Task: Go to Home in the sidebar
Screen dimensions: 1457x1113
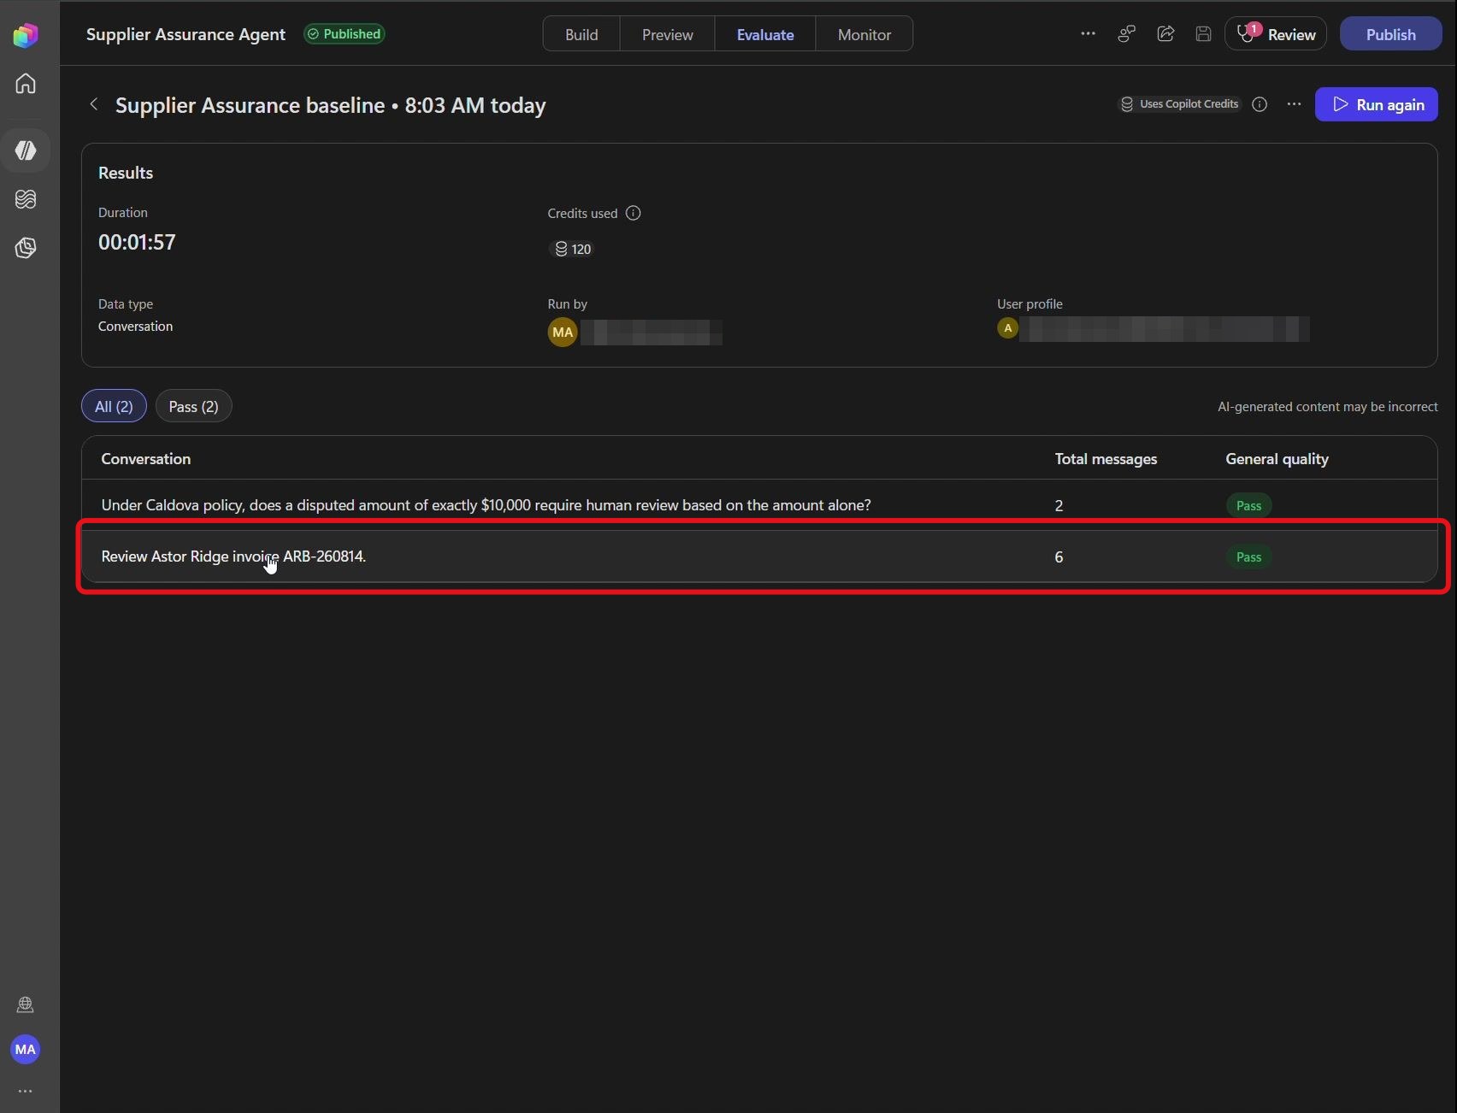Action: point(26,83)
